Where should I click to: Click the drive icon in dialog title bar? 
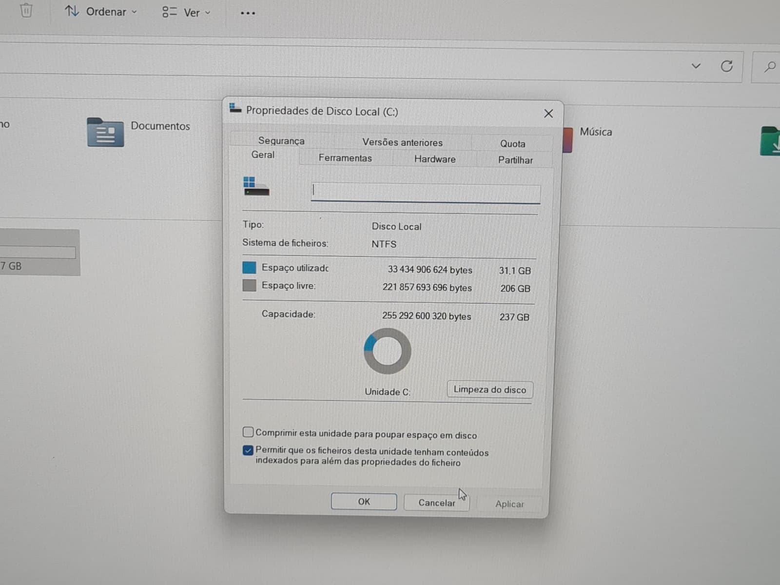[235, 108]
